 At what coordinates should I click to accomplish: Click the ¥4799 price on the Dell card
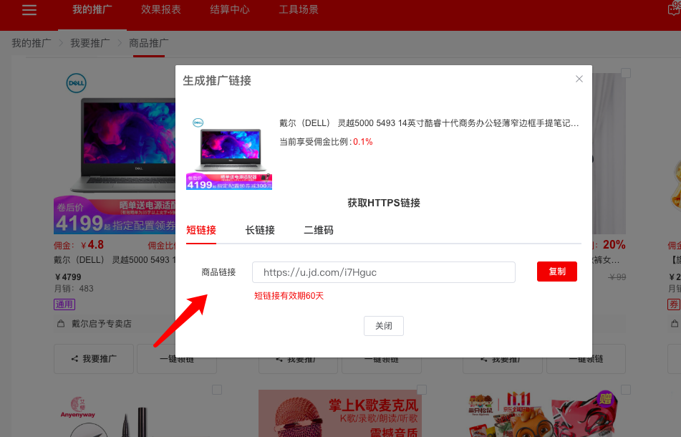[68, 277]
